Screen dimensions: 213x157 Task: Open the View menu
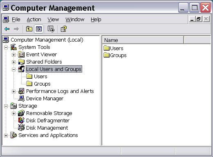[x=53, y=20]
